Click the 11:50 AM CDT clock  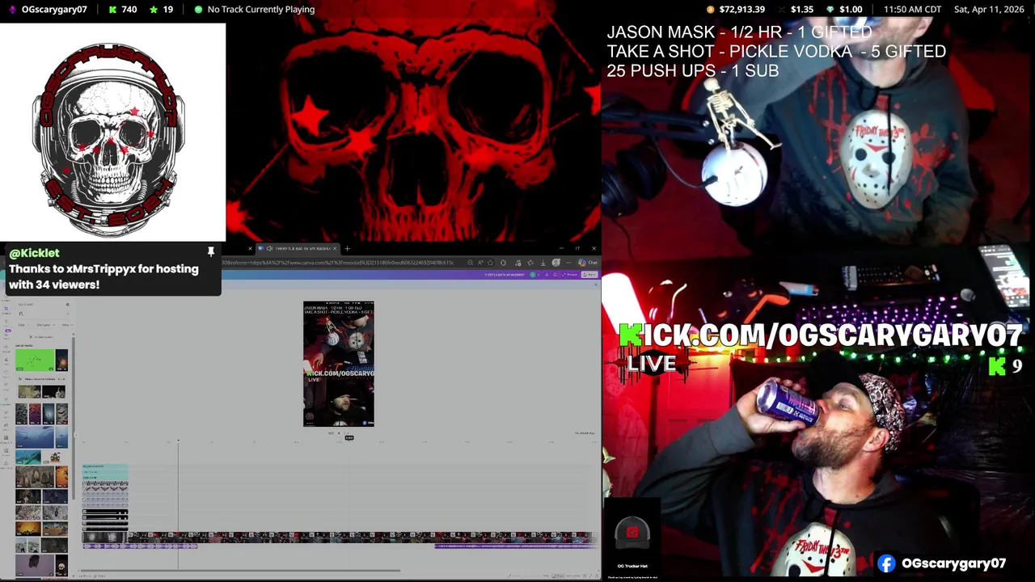point(913,9)
